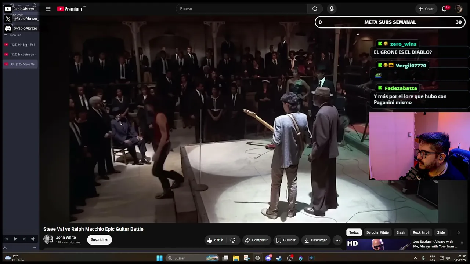Image resolution: width=470 pixels, height=264 pixels.
Task: Start voice search with the microphone
Action: point(332,9)
